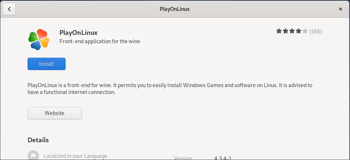Viewport: 350px width, 160px height.
Task: Click the 'Front-end application for the wine' subtitle
Action: [x=100, y=41]
